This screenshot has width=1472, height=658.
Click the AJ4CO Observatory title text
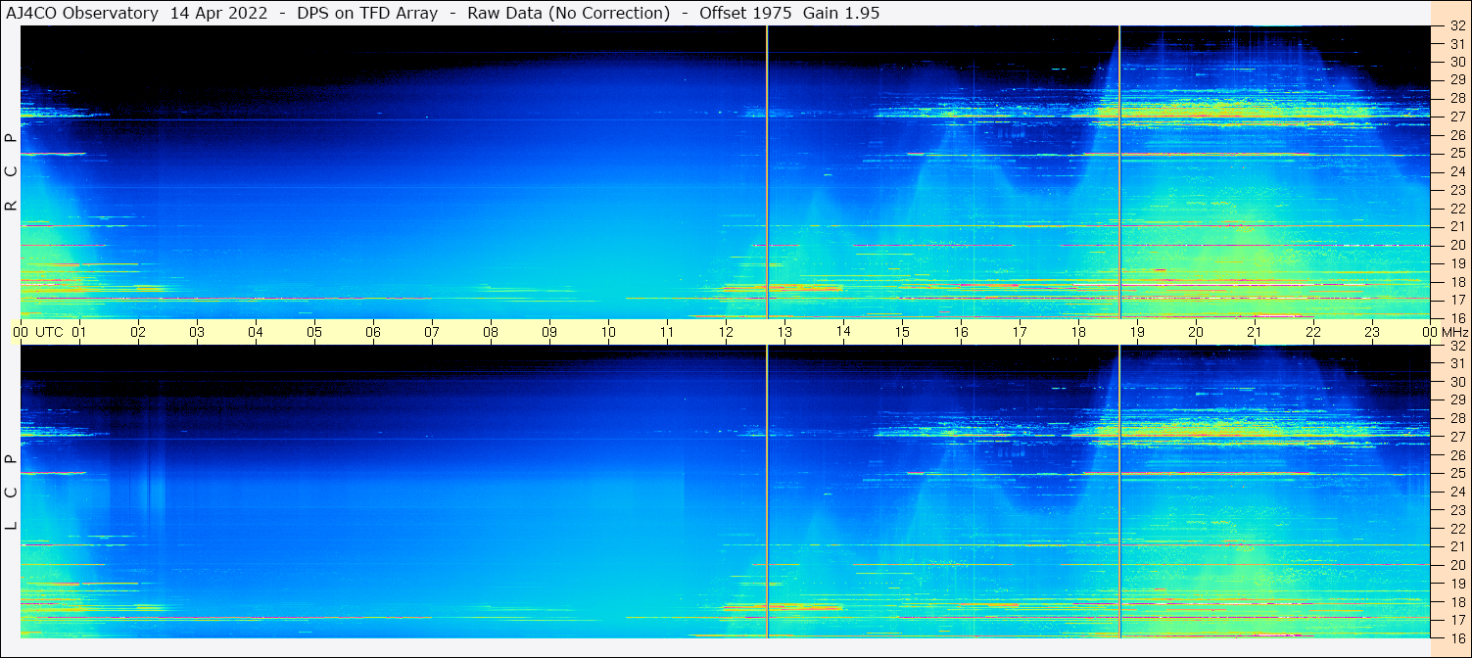pyautogui.click(x=82, y=13)
